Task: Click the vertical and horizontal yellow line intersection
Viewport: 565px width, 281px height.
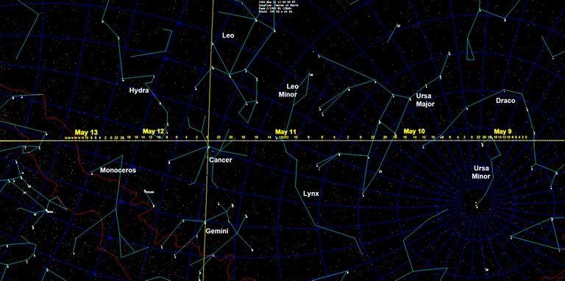Action: (x=209, y=140)
